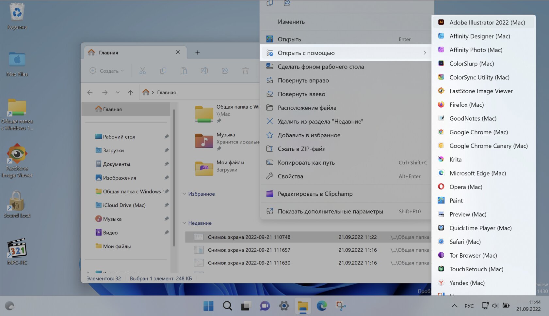Select Paint in the open-with list
This screenshot has height=316, width=549.
click(x=456, y=201)
